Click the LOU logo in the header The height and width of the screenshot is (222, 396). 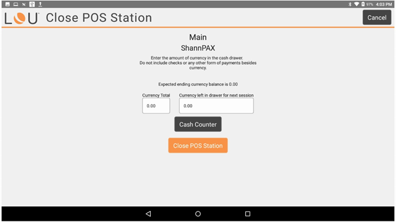point(22,18)
